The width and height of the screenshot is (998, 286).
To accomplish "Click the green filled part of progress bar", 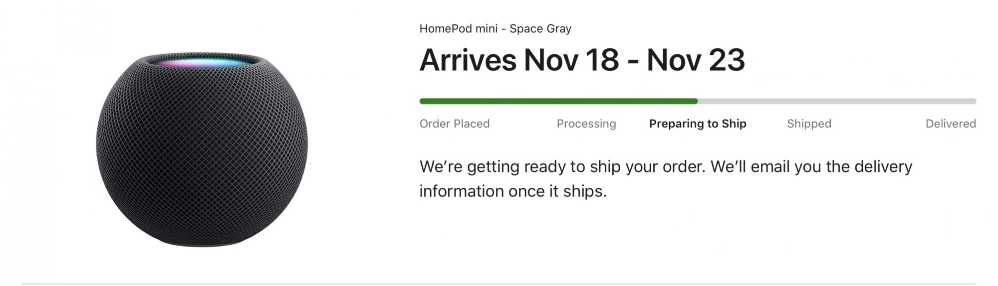I will [x=558, y=101].
